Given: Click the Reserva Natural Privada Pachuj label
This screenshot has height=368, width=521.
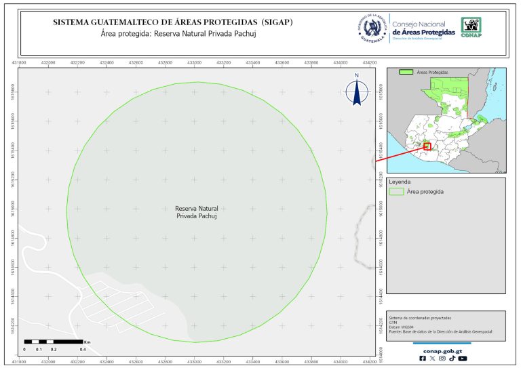Looking at the screenshot, I should 197,212.
